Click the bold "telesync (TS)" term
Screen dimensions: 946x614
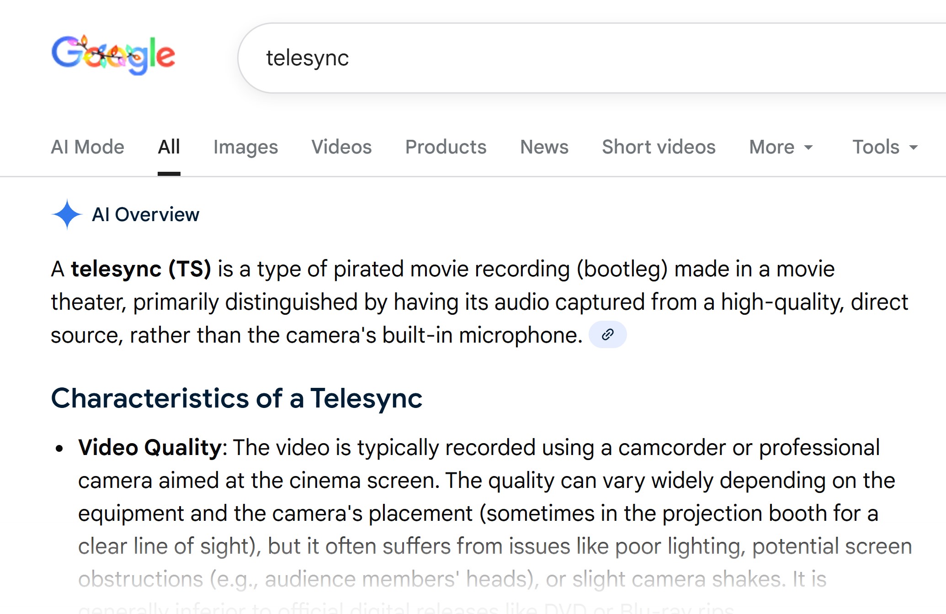click(x=141, y=269)
